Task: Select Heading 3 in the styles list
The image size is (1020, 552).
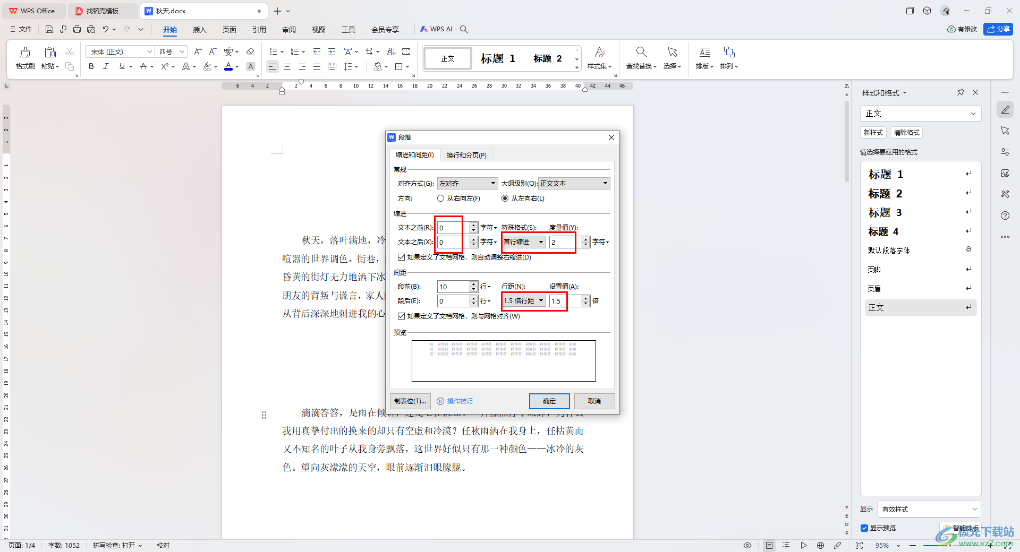Action: [x=920, y=213]
